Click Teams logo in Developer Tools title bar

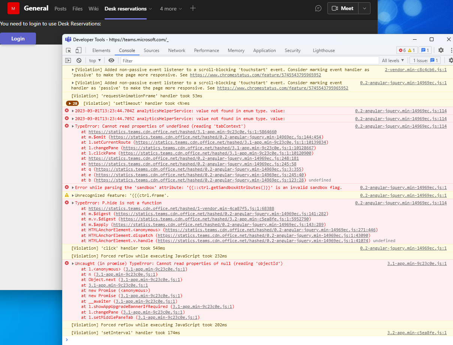(68, 39)
